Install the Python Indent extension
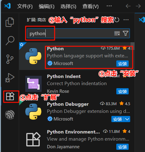145x152 pixels. (x=122, y=91)
